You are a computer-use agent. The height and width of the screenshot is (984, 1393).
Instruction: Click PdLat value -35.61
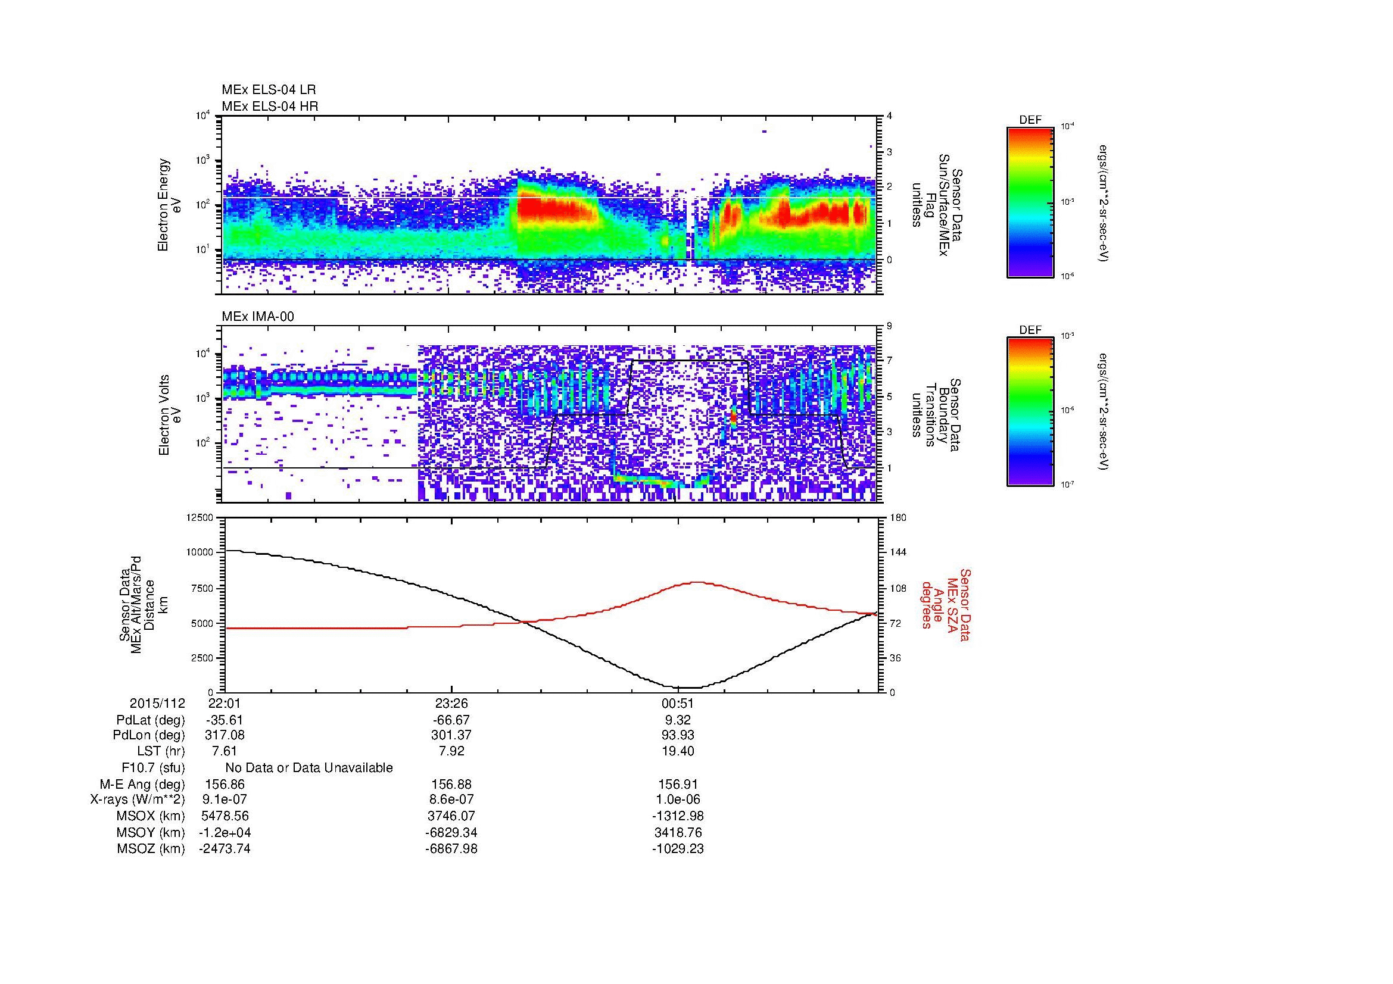click(x=225, y=720)
